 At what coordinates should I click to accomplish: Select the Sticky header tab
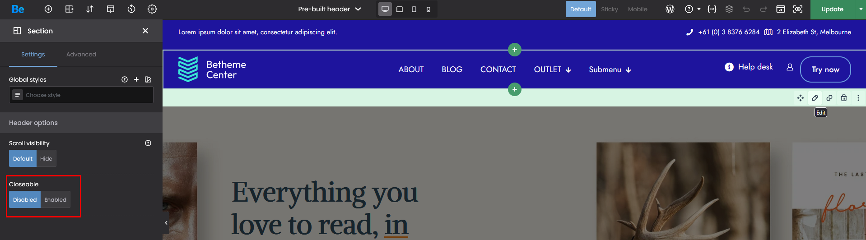pyautogui.click(x=609, y=9)
